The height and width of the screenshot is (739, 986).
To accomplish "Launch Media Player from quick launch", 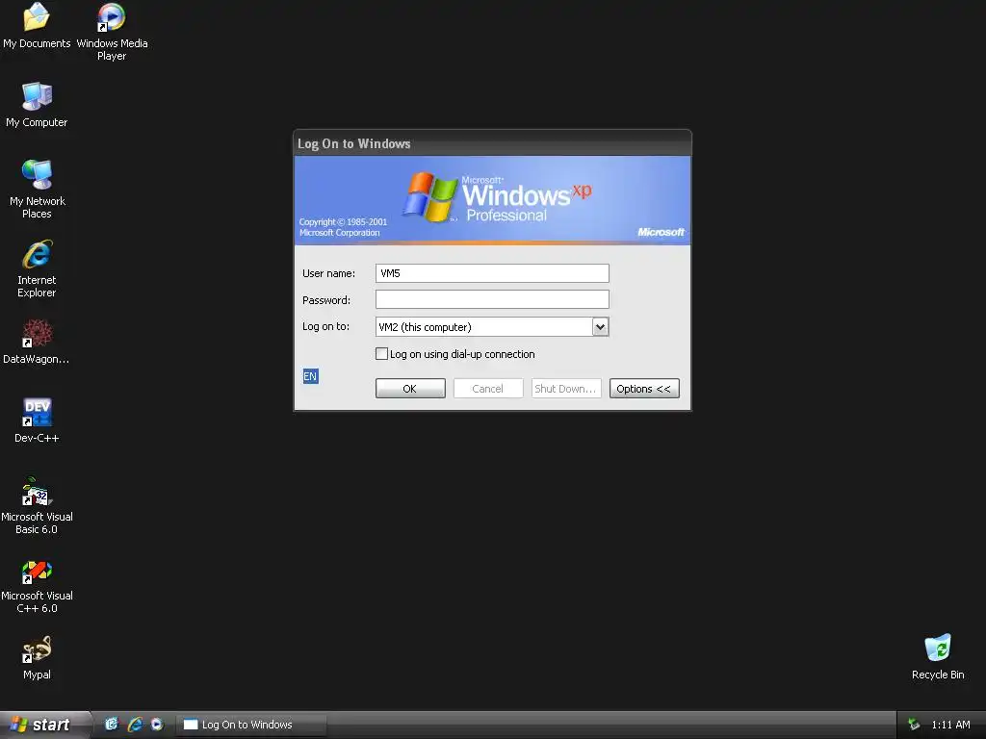I will (157, 724).
